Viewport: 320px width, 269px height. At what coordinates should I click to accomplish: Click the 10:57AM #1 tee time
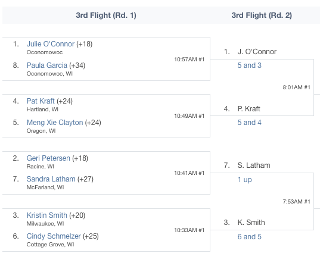tap(189, 60)
